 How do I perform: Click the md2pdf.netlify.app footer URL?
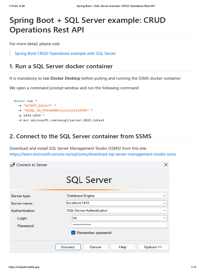[x=24, y=267]
